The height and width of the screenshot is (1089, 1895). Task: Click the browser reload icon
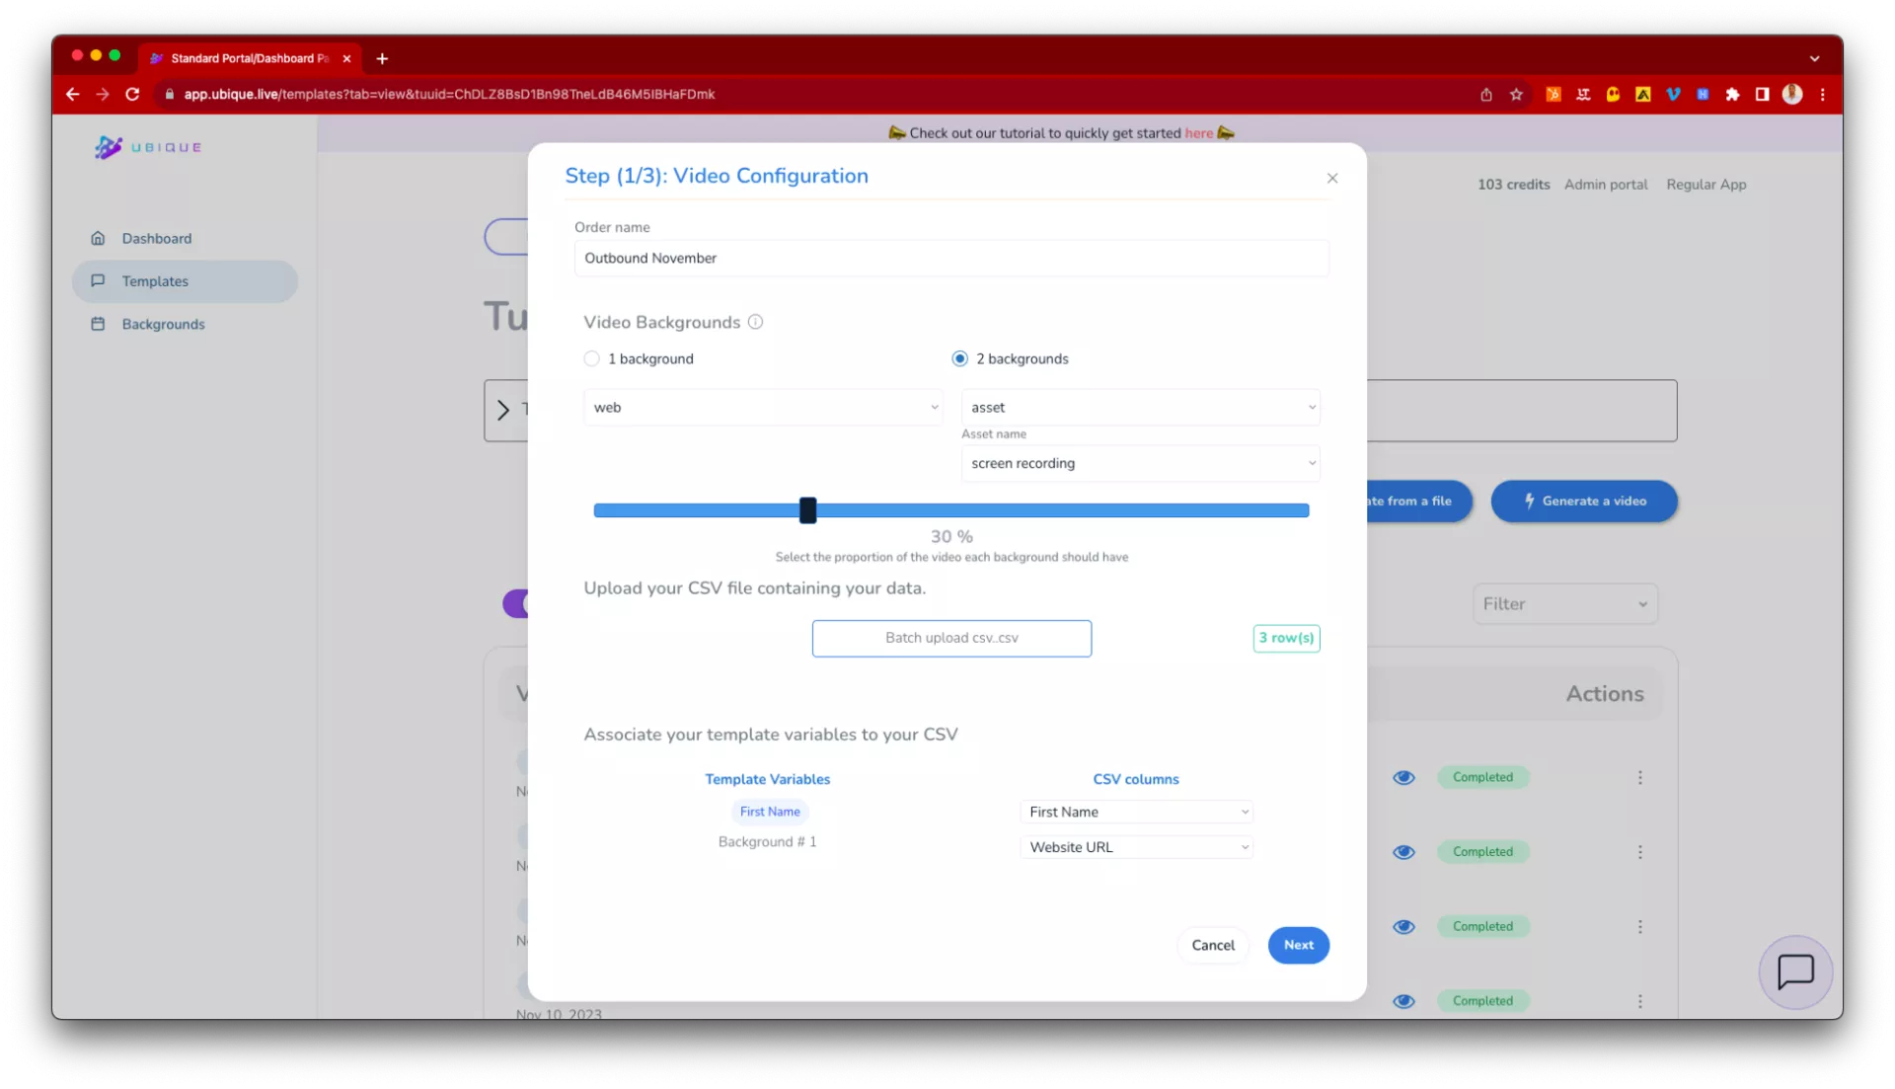click(x=132, y=95)
